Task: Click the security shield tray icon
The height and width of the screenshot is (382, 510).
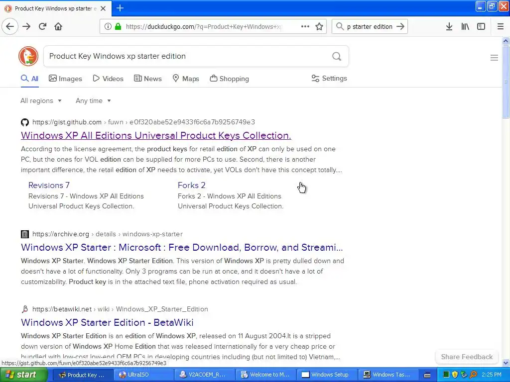Action: coord(455,375)
